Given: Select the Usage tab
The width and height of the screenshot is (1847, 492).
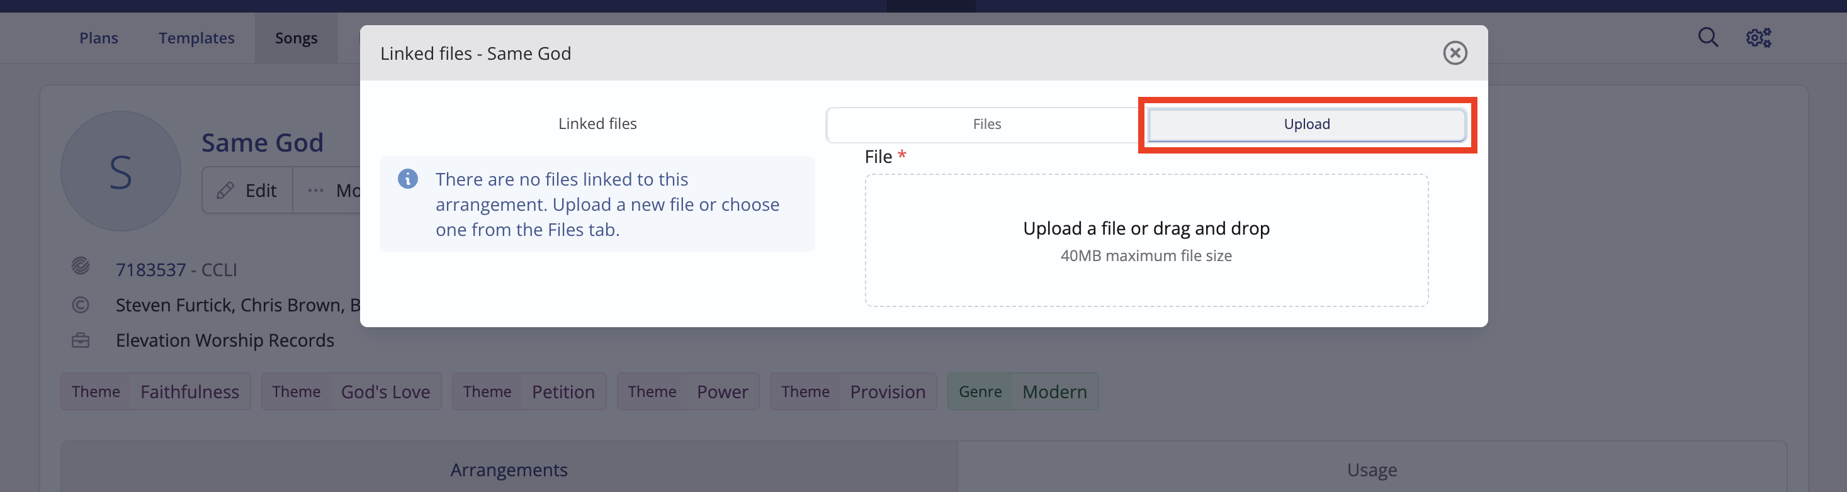Looking at the screenshot, I should [1372, 469].
